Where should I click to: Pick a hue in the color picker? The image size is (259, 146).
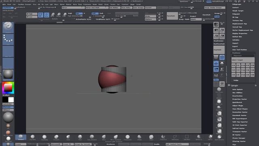pyautogui.click(x=8, y=88)
